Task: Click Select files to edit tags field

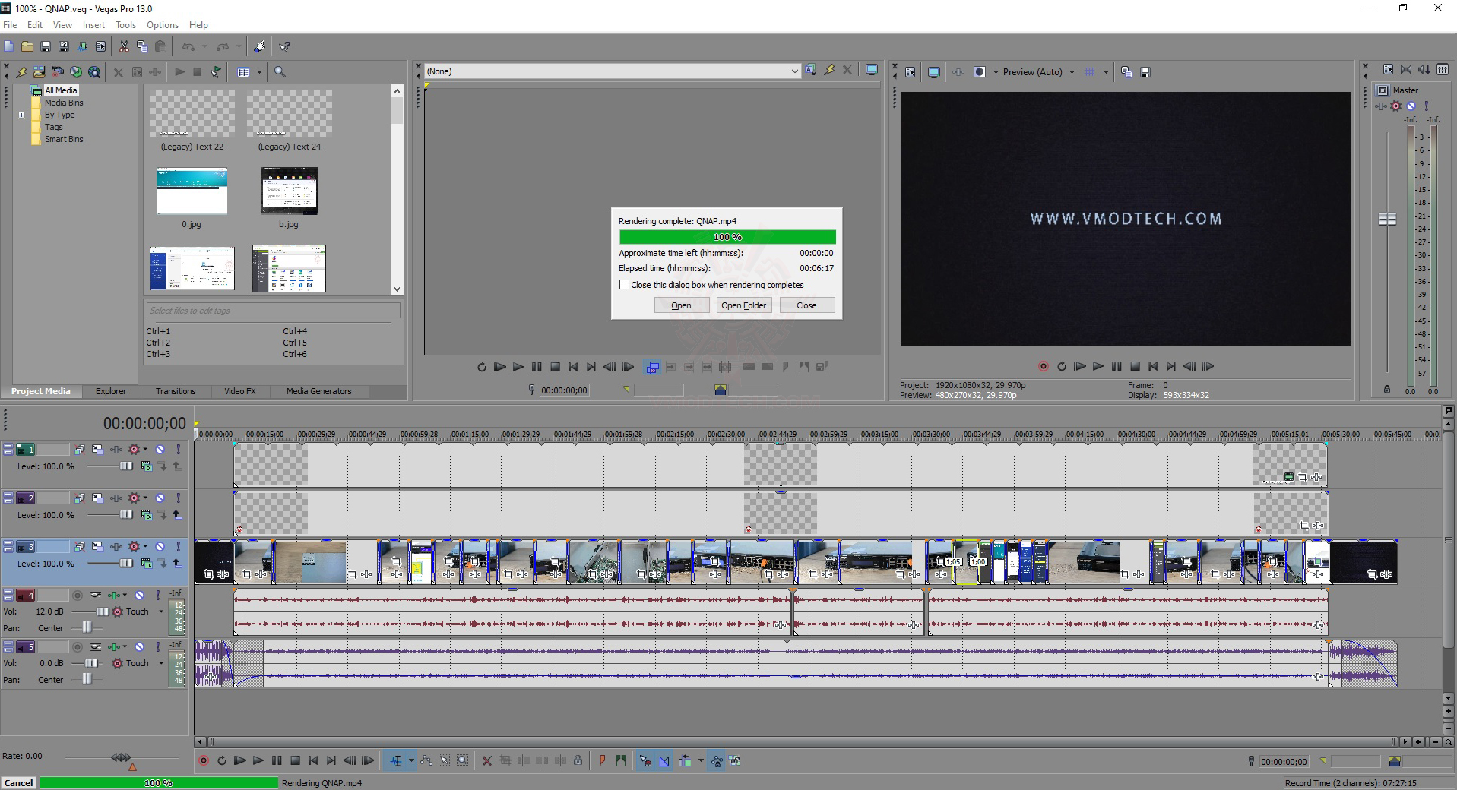Action: 273,311
